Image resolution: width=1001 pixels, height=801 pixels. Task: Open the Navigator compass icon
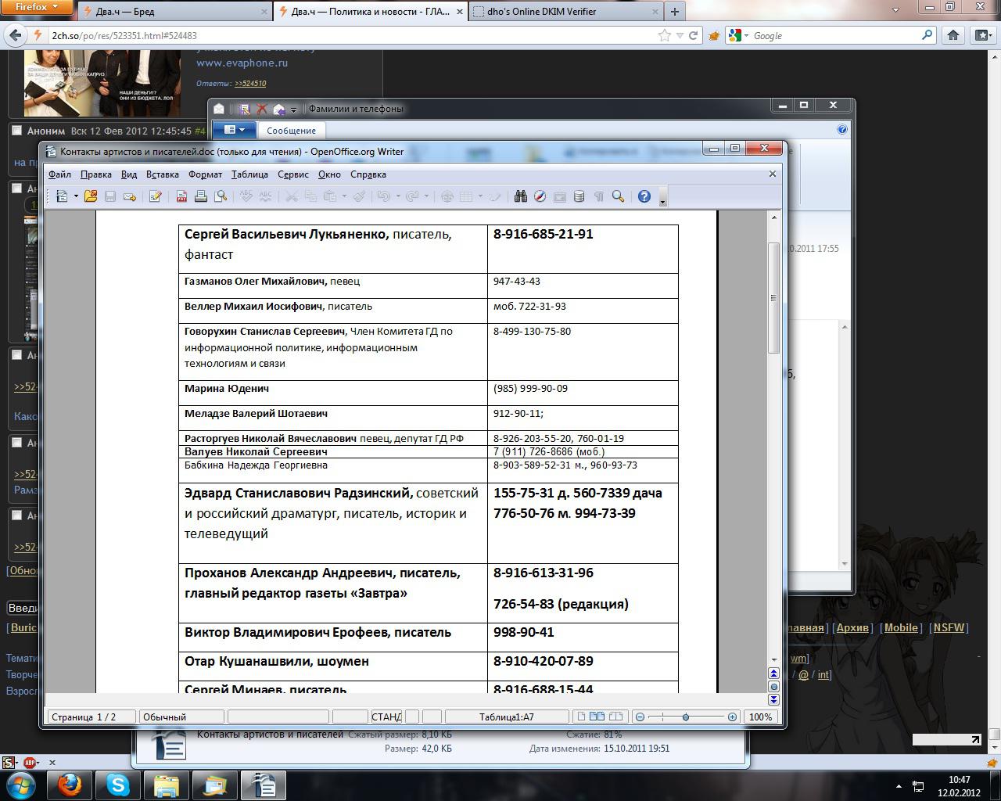pyautogui.click(x=540, y=196)
